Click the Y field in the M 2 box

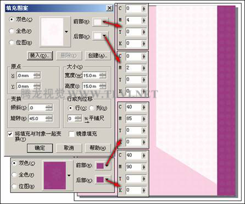click(x=133, y=79)
